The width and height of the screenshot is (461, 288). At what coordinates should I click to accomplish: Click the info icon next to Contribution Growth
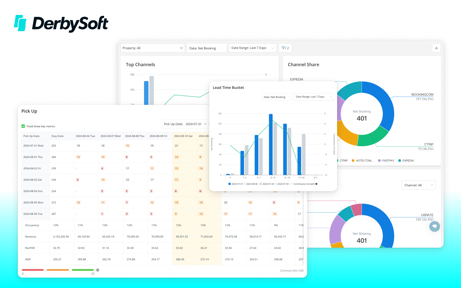(316, 184)
